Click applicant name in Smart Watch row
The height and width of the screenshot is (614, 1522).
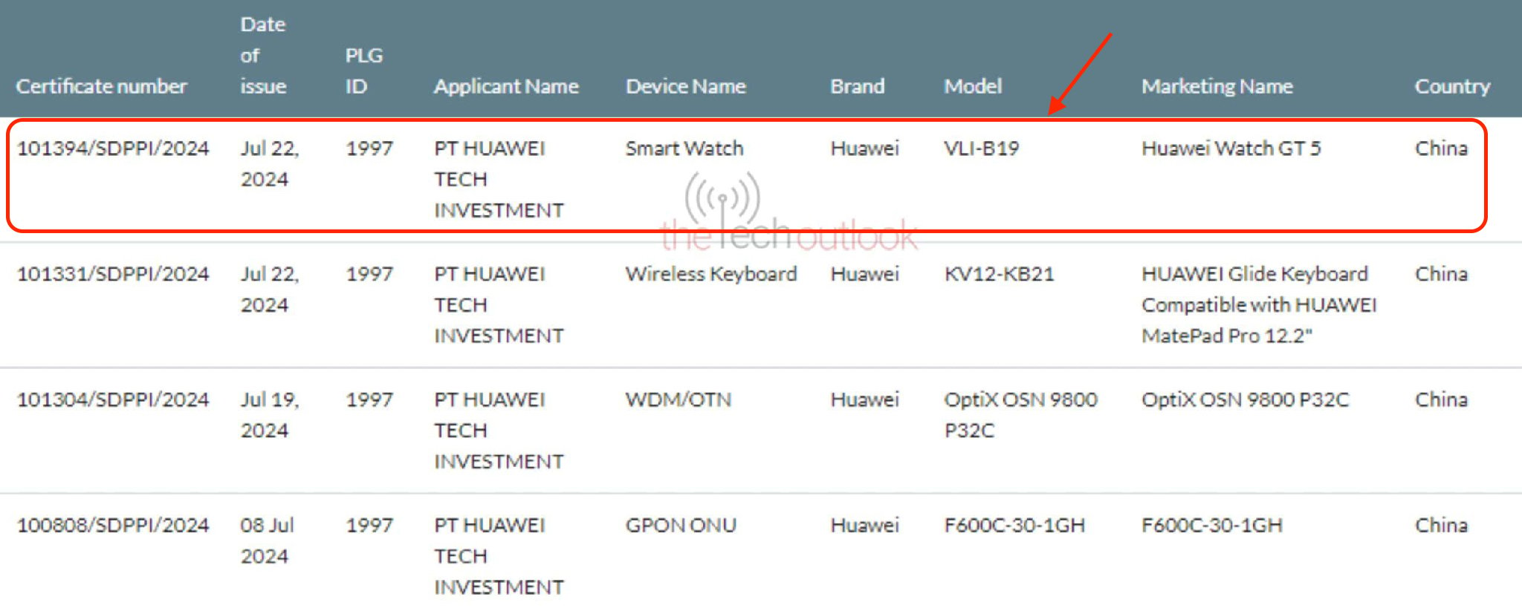[x=499, y=180]
